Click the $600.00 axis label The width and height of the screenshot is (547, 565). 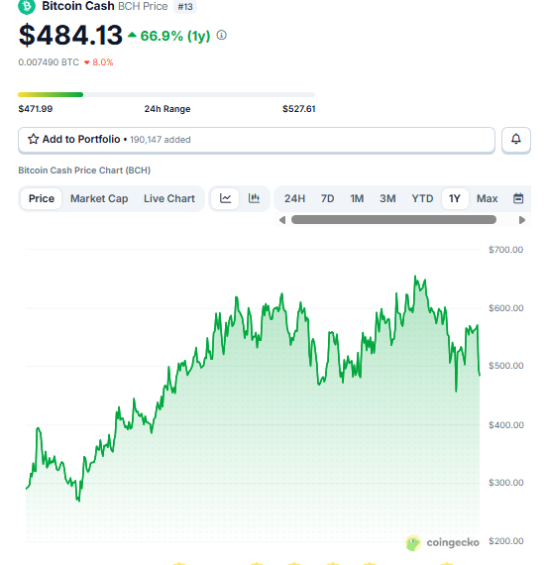[506, 308]
